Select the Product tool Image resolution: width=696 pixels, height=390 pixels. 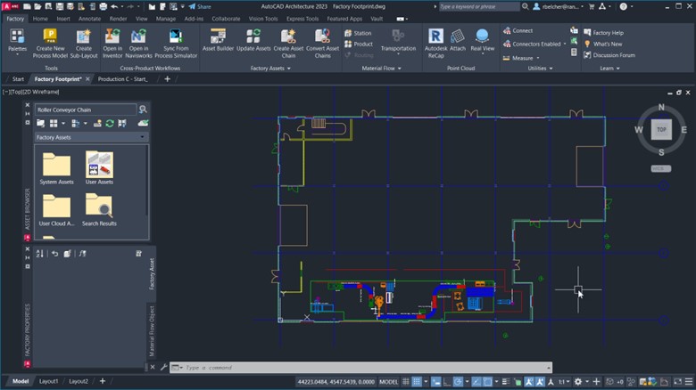click(x=359, y=44)
